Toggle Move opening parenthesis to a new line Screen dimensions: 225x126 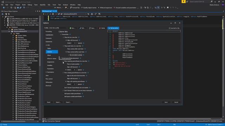(63, 61)
